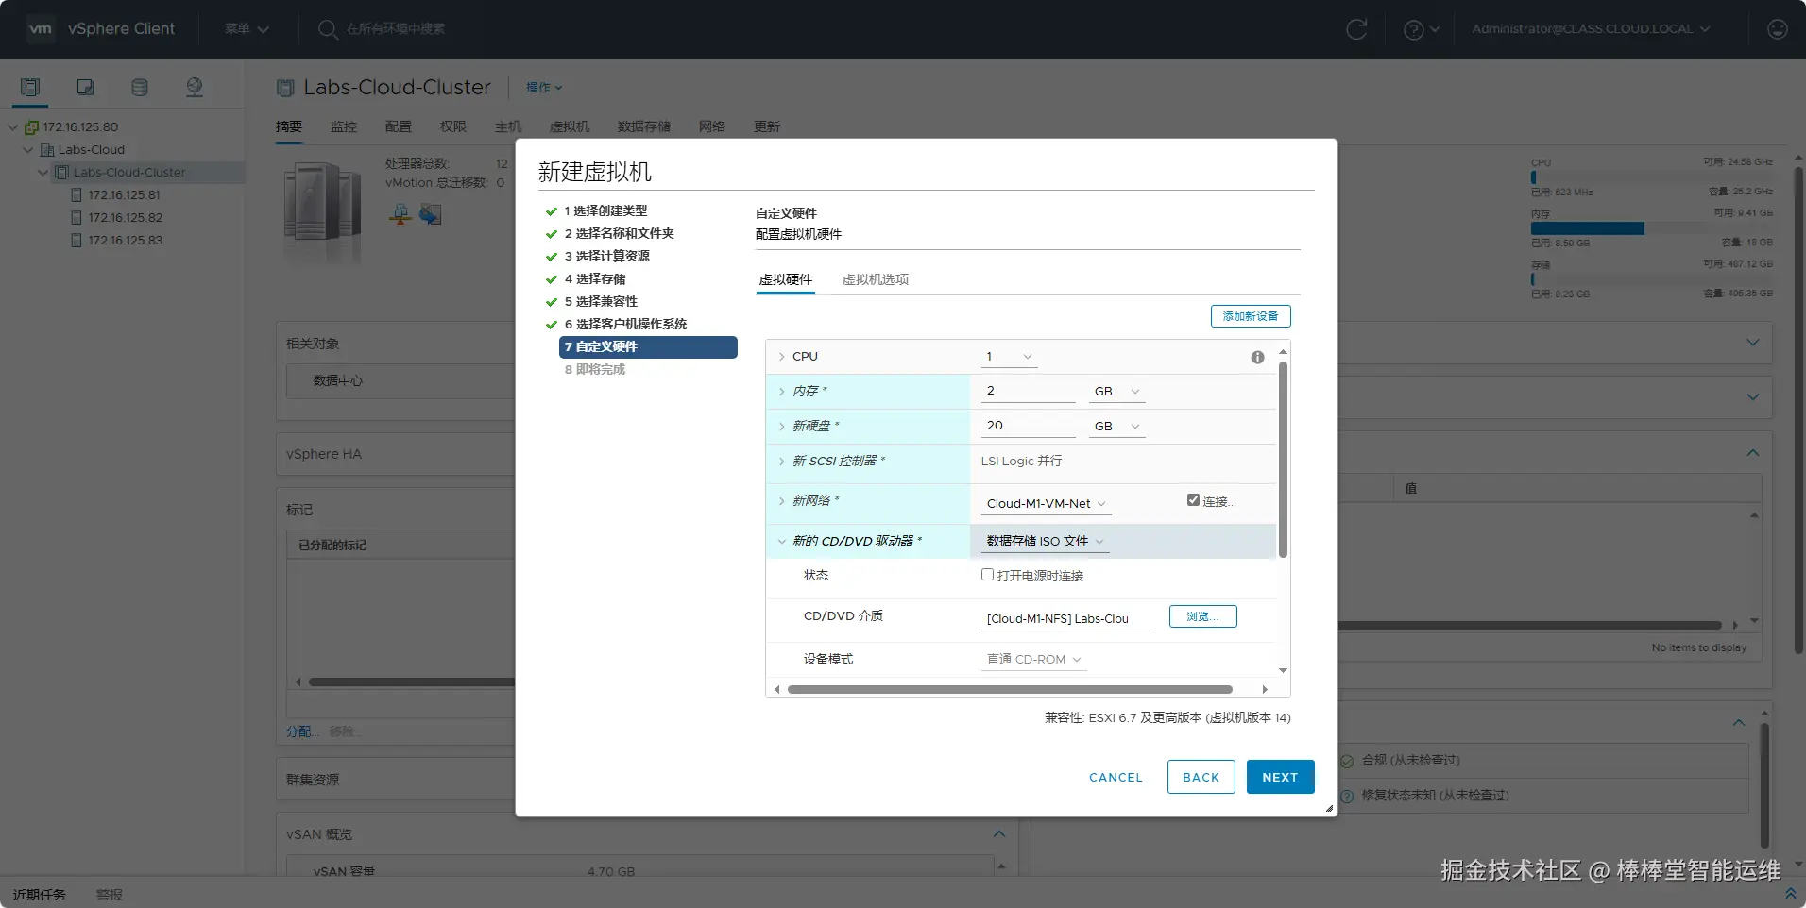Open the 数据存储 tab

[x=644, y=126]
